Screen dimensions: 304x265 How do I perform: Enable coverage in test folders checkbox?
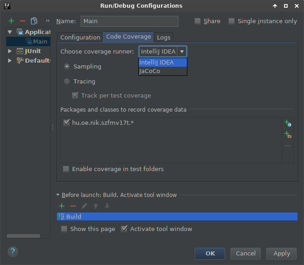pyautogui.click(x=66, y=169)
